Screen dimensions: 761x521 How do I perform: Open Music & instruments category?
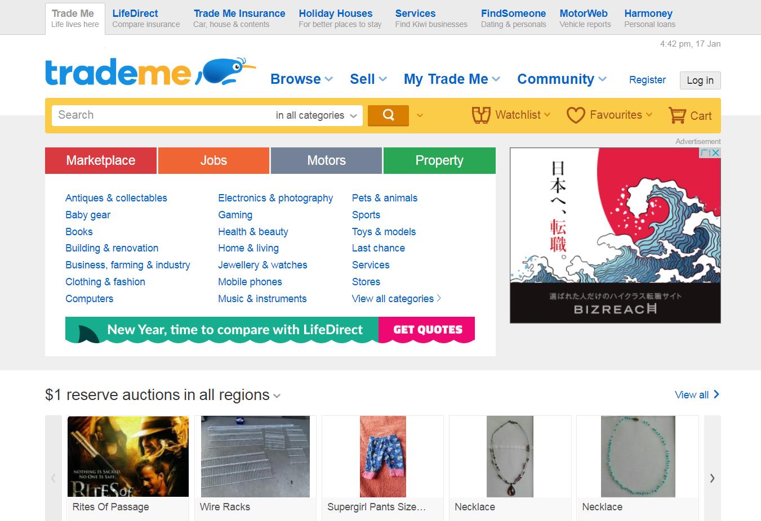click(x=262, y=299)
